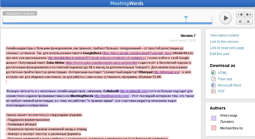This screenshot has height=139, width=255.
Task: Click the MeetingWords header logo
Action: pos(127,3)
